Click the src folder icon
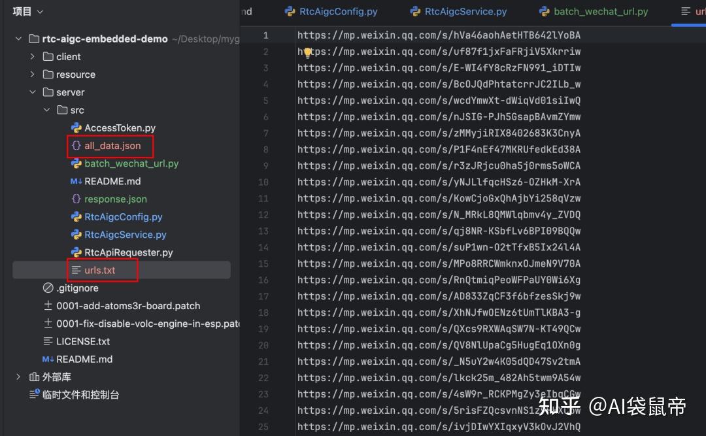The height and width of the screenshot is (436, 706). click(62, 110)
